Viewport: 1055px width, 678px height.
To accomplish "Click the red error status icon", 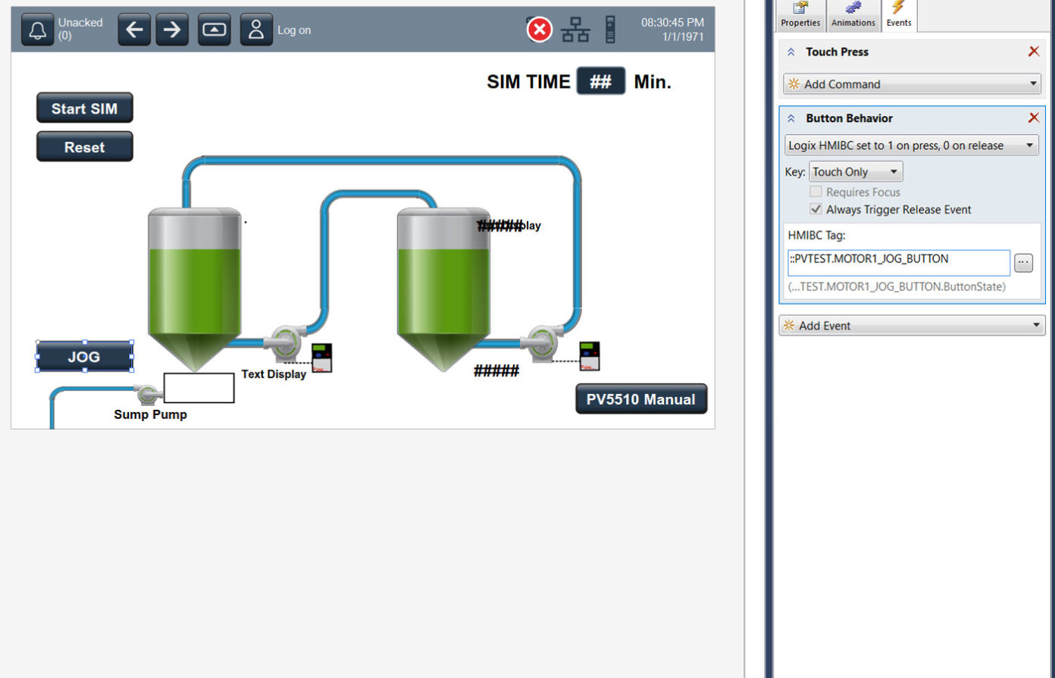I will (x=539, y=30).
